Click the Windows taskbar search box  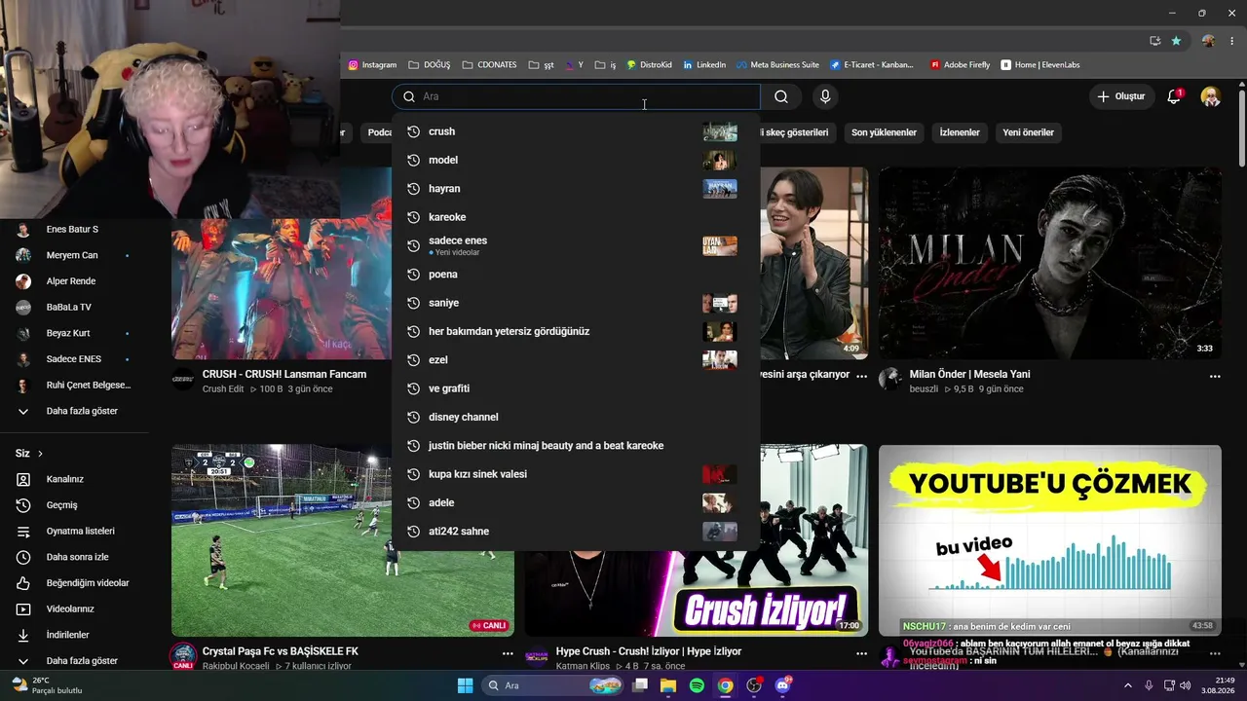point(553,685)
